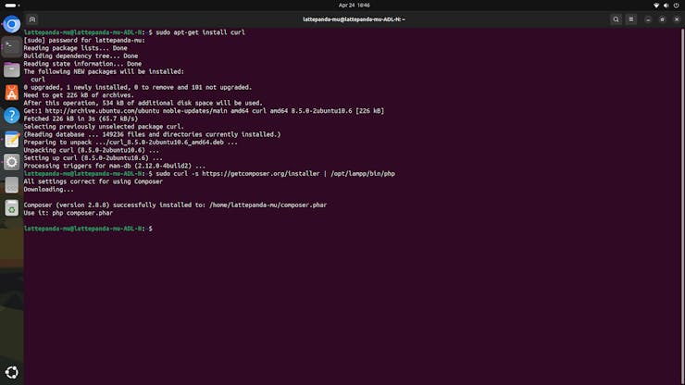The width and height of the screenshot is (685, 385).
Task: Click 'The following NEW packages will be installed' line
Action: pyautogui.click(x=104, y=71)
